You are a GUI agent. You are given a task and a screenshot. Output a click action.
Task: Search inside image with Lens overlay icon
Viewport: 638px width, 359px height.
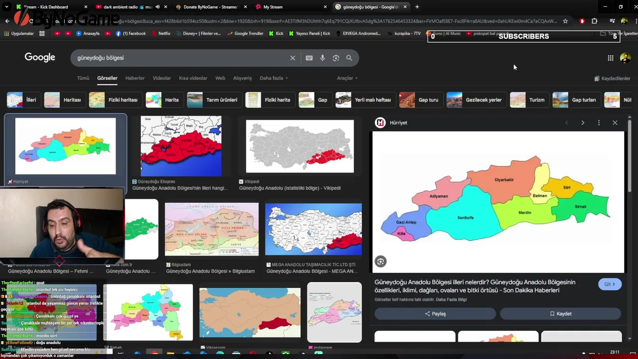point(381,261)
